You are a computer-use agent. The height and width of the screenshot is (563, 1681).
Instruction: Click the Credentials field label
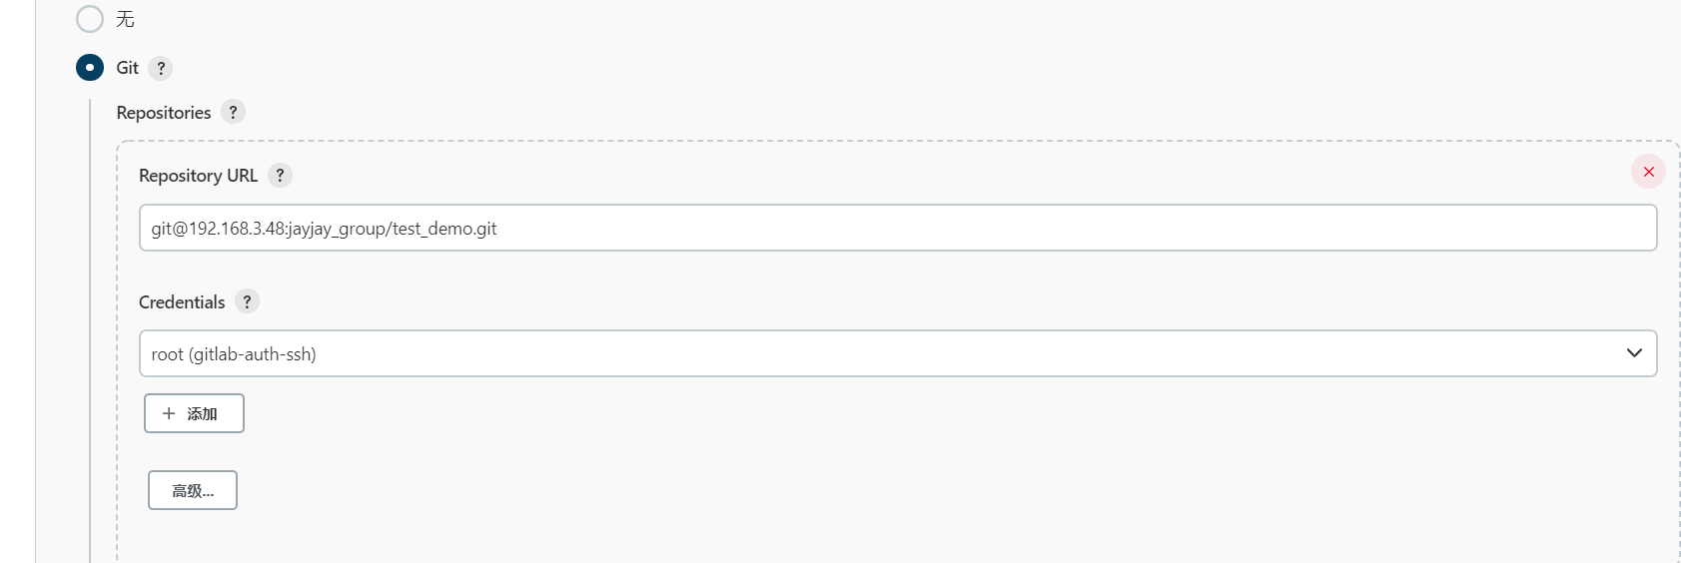[182, 302]
